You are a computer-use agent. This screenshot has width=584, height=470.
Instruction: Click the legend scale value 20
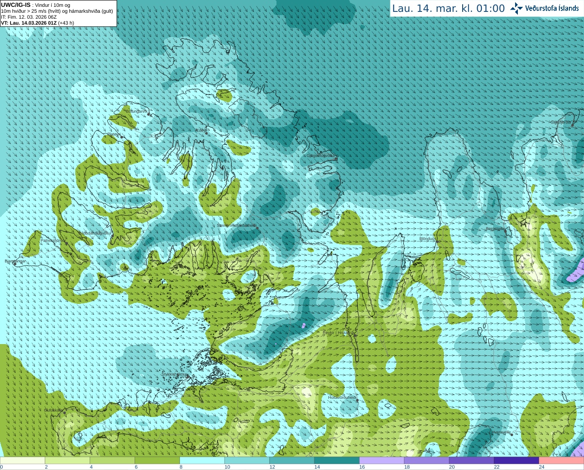(452, 467)
